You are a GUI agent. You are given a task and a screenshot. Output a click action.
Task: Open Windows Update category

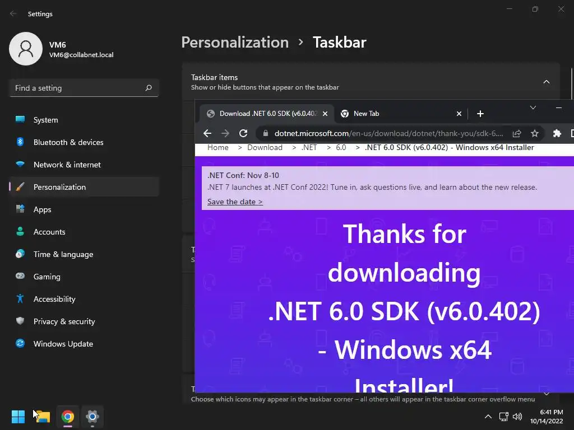(x=84, y=344)
